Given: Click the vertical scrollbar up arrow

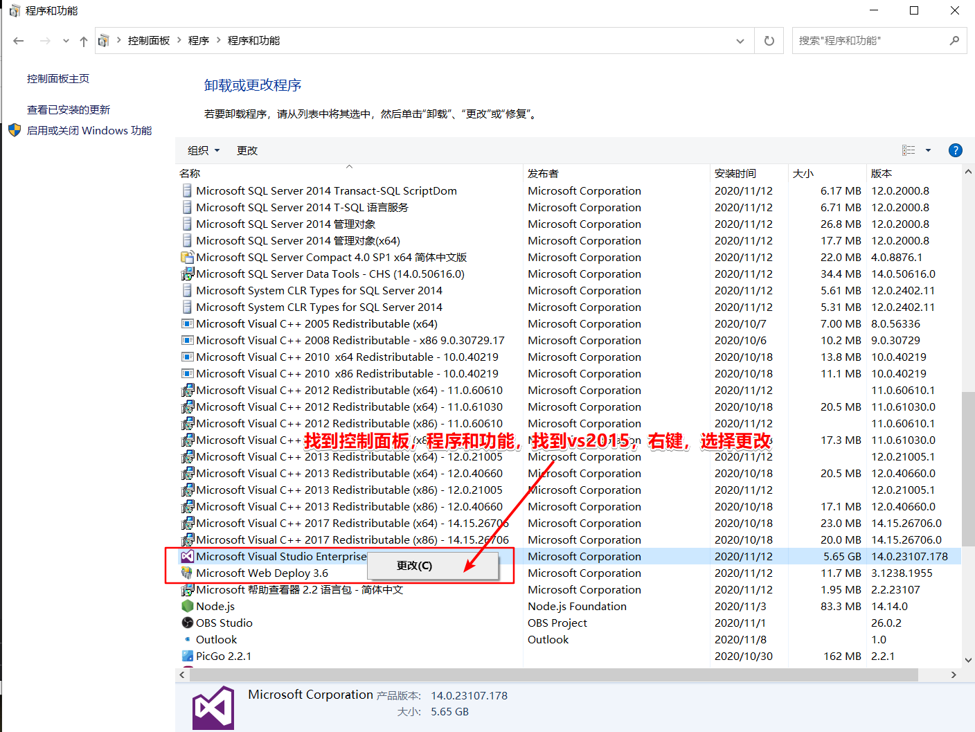Looking at the screenshot, I should pyautogui.click(x=968, y=172).
